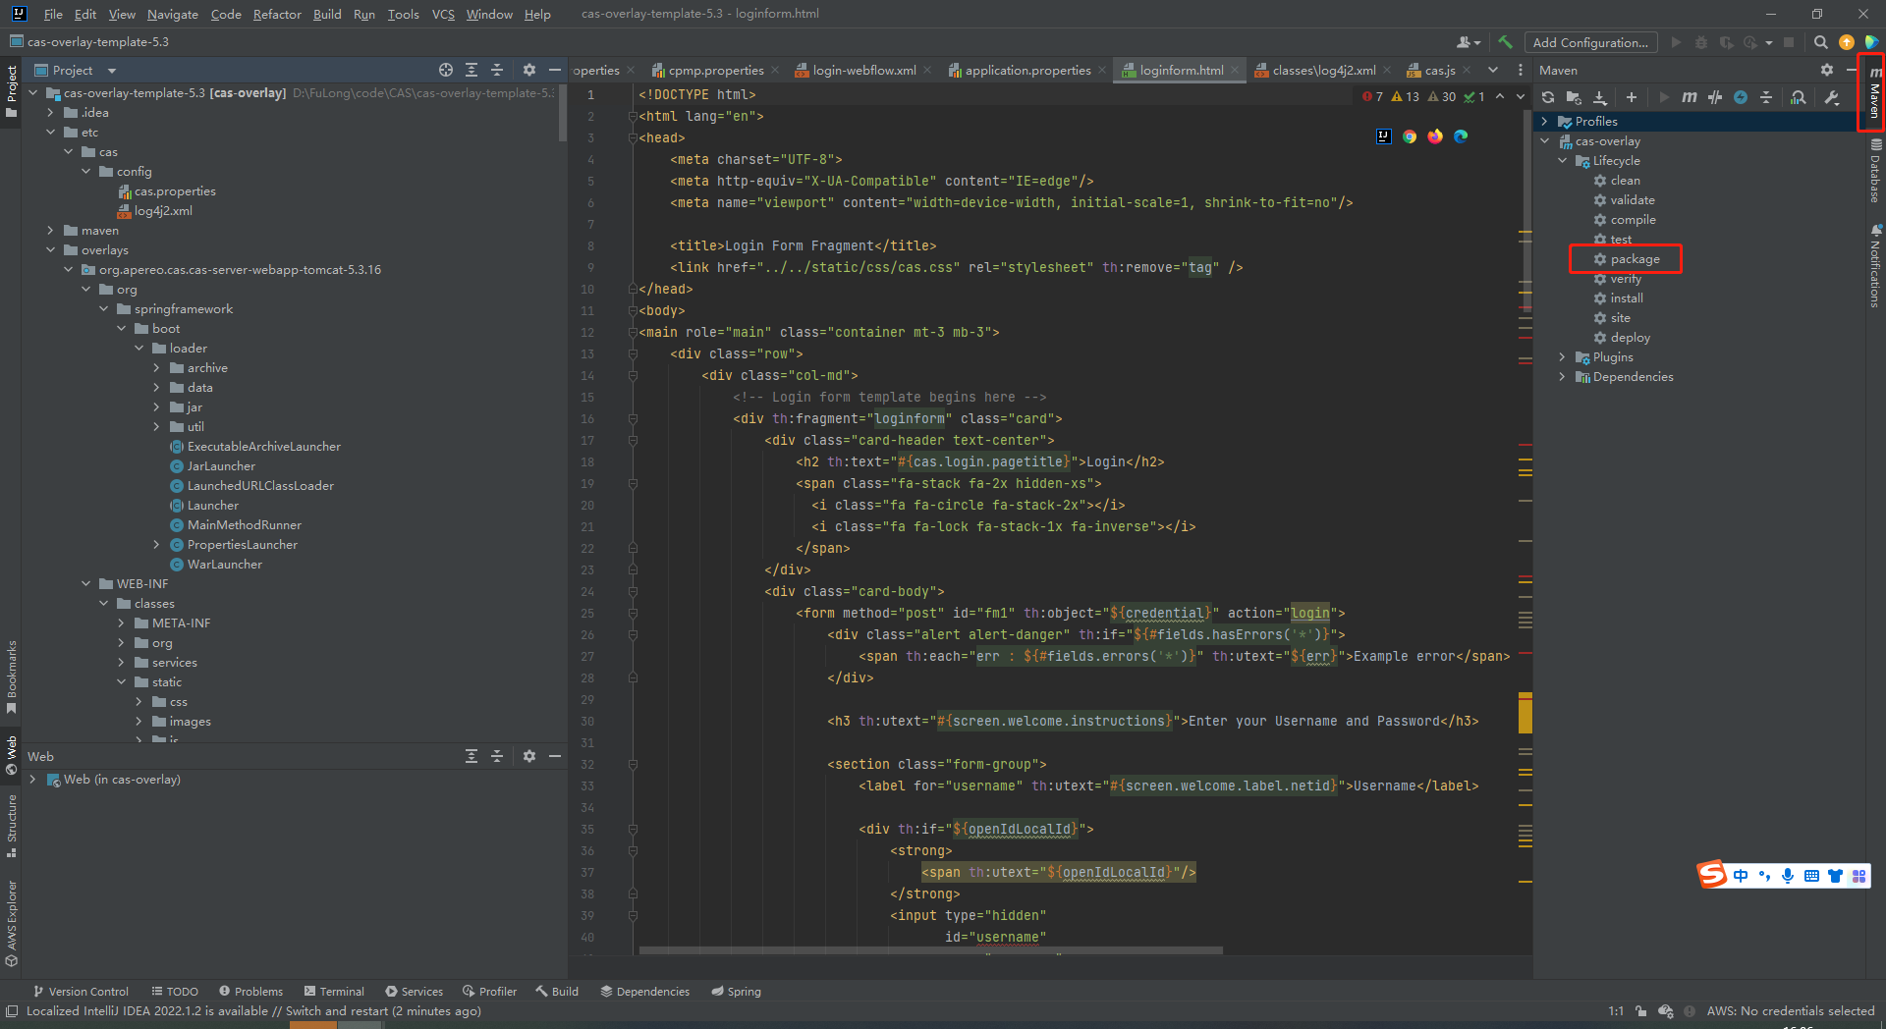Preview page in Edge browser icon

(x=1461, y=136)
